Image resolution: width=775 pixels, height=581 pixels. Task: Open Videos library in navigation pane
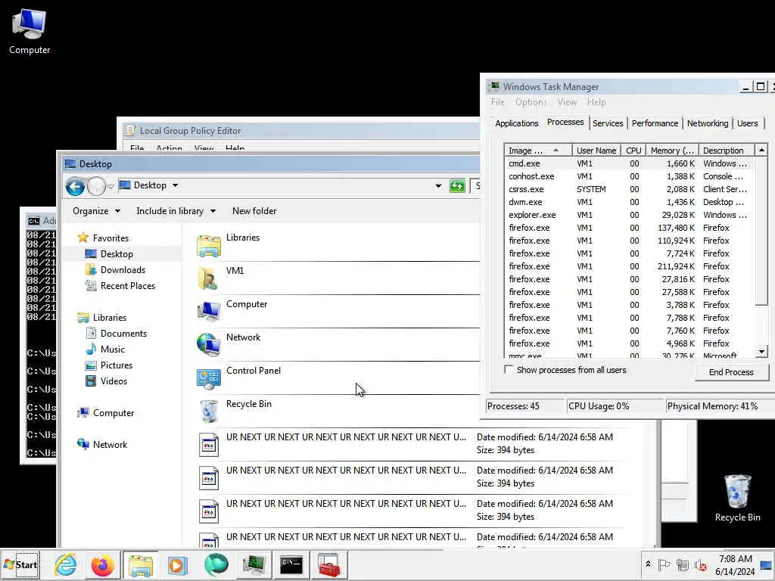(106, 381)
